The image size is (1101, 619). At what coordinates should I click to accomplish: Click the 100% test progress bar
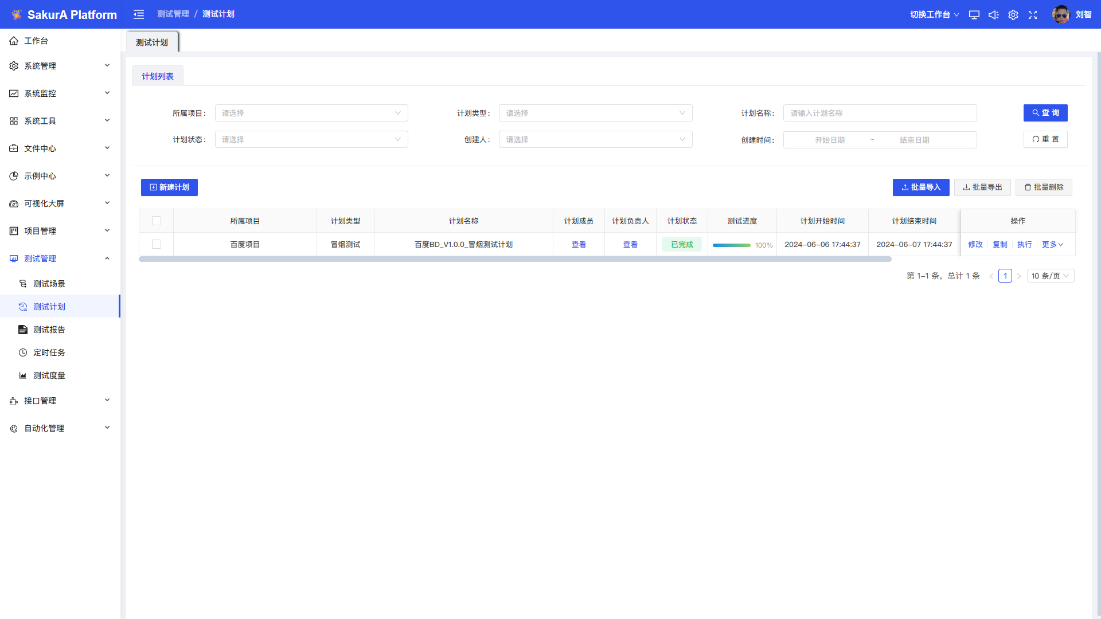732,245
